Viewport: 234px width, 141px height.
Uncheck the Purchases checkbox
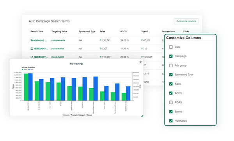point(171,121)
